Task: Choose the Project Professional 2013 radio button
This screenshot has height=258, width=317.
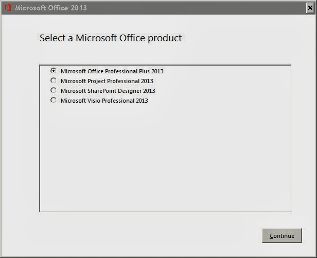Action: (x=54, y=80)
